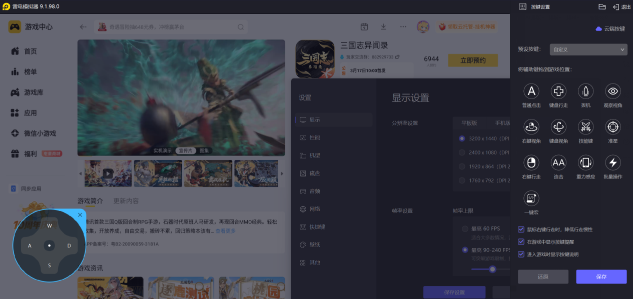Screen dimensions: 633x299
Task: Select the 重力感应 gravity sensor icon
Action: [x=585, y=162]
